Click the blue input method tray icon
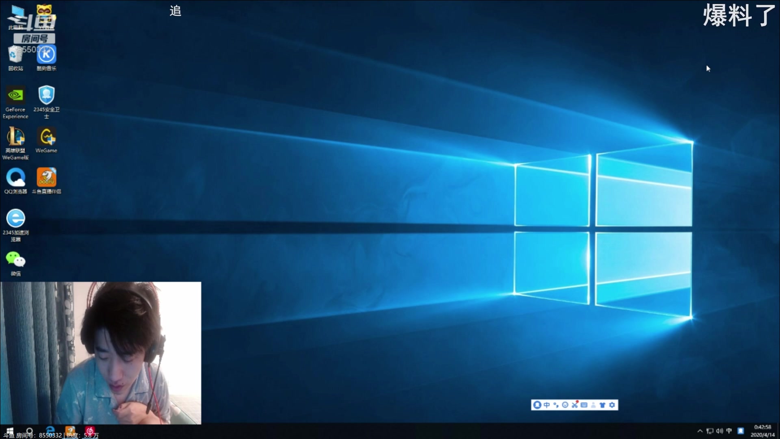Viewport: 780px width, 439px height. coord(741,431)
